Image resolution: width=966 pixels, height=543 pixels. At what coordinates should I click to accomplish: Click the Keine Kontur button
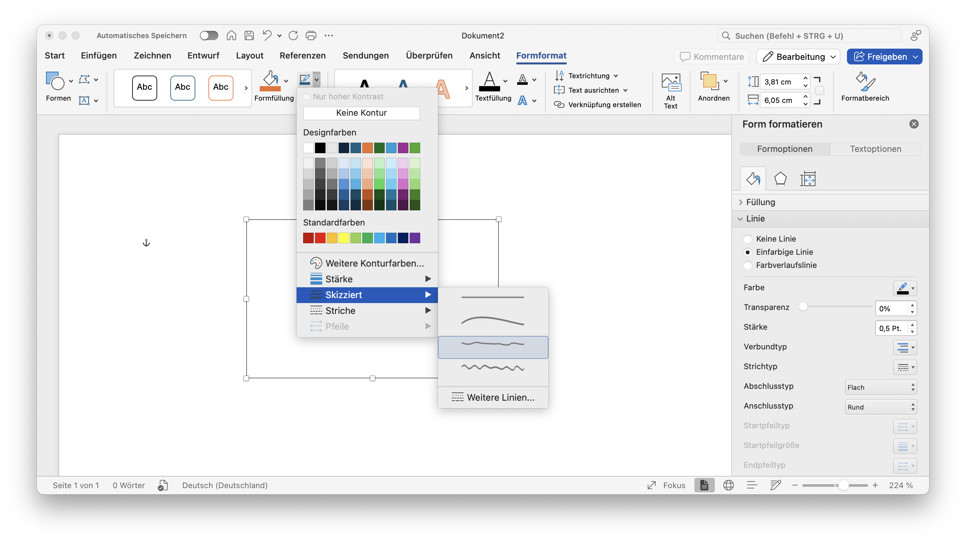pos(361,113)
